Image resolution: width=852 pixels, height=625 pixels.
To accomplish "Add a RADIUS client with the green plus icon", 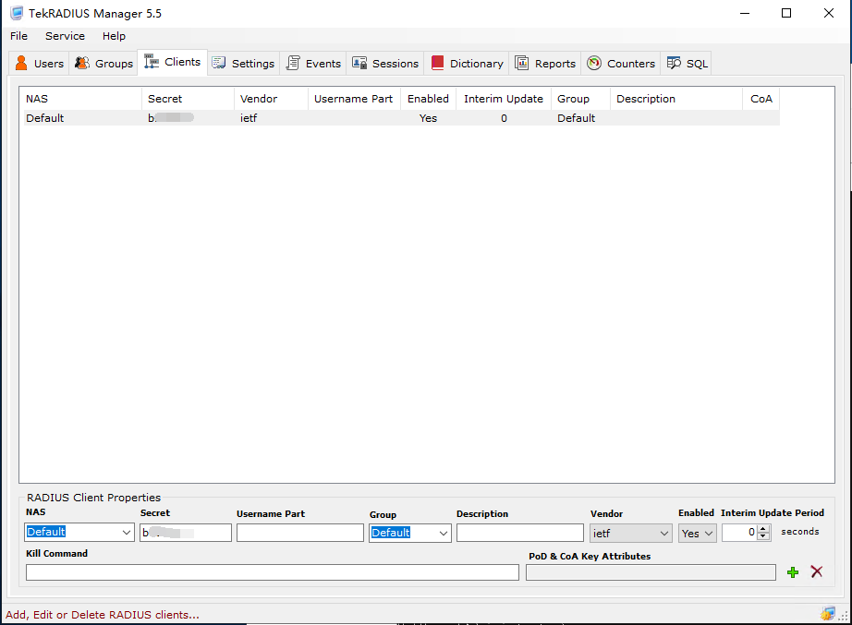I will pos(793,571).
